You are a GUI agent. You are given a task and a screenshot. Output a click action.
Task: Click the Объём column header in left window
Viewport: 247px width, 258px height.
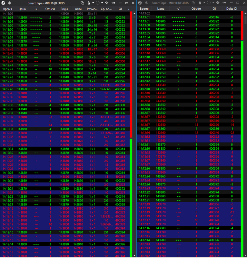pyautogui.click(x=50, y=9)
